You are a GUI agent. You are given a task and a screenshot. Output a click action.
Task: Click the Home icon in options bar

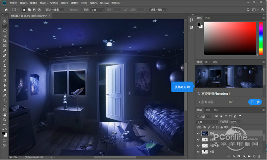[6, 10]
